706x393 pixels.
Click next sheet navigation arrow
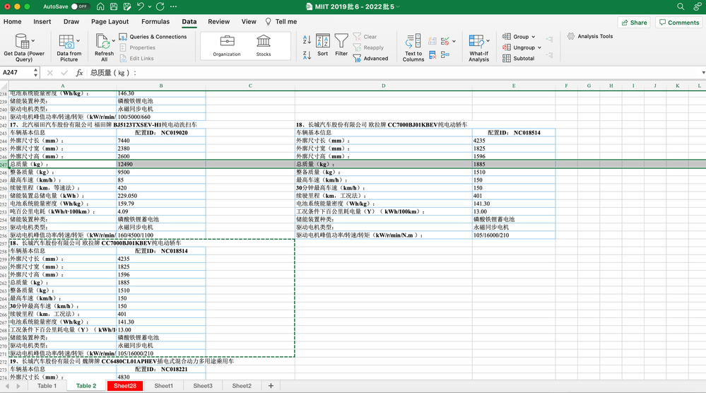(18, 386)
